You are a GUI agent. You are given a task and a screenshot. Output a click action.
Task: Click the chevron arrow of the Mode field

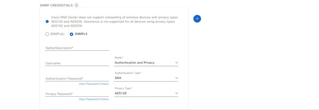176,63
